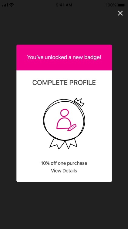Click the badge's right ribbon tail

[71, 143]
